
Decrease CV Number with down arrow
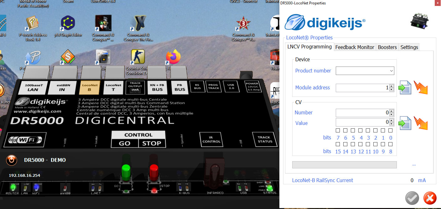pos(392,115)
